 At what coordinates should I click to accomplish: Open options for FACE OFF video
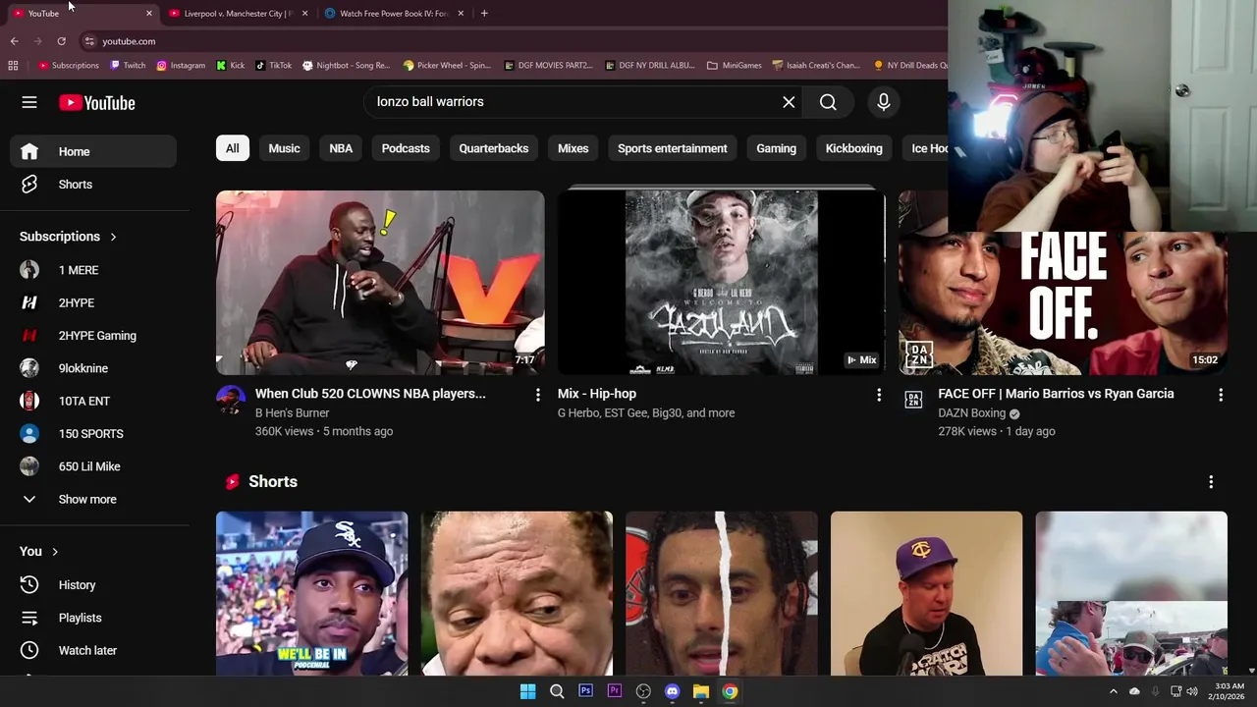tap(1221, 395)
